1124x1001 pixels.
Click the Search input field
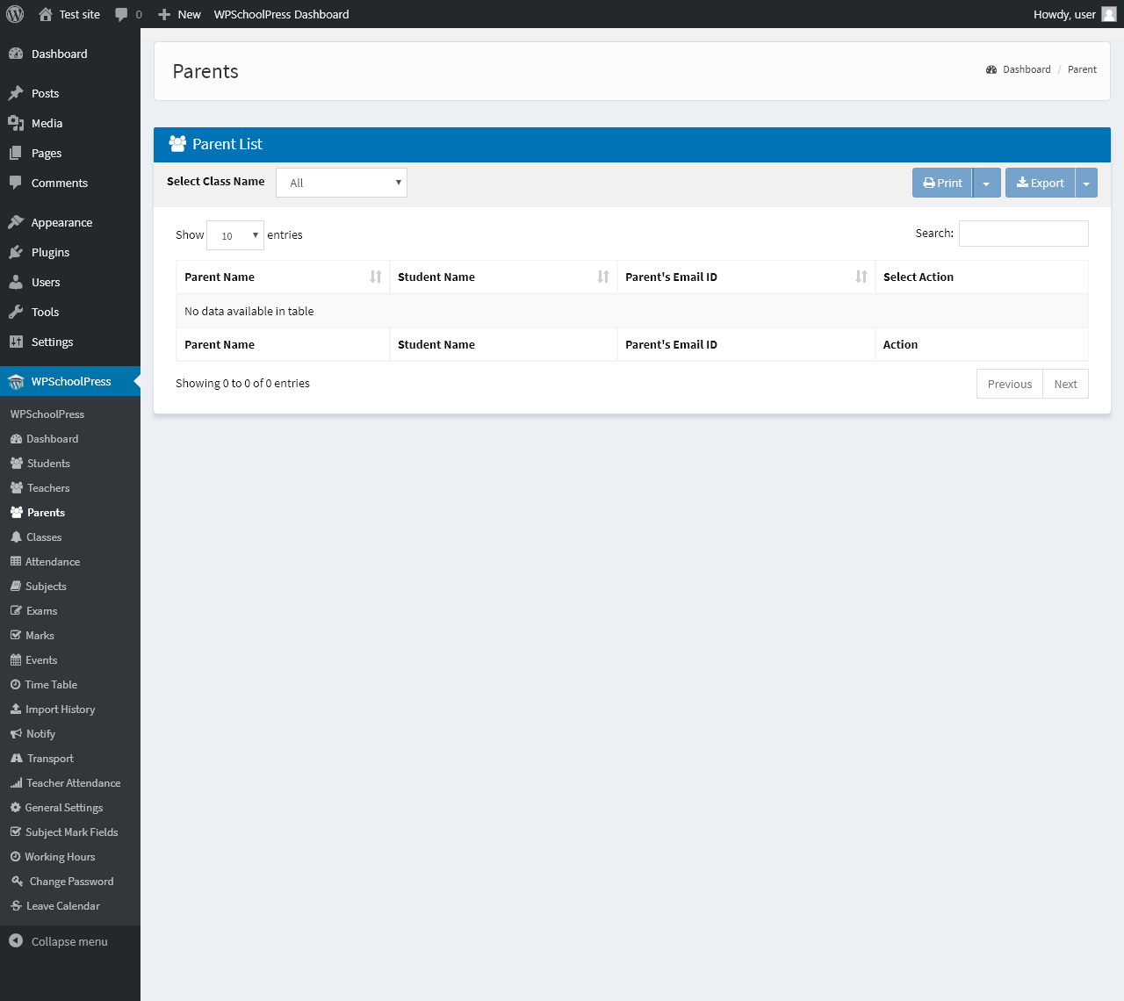tap(1024, 234)
